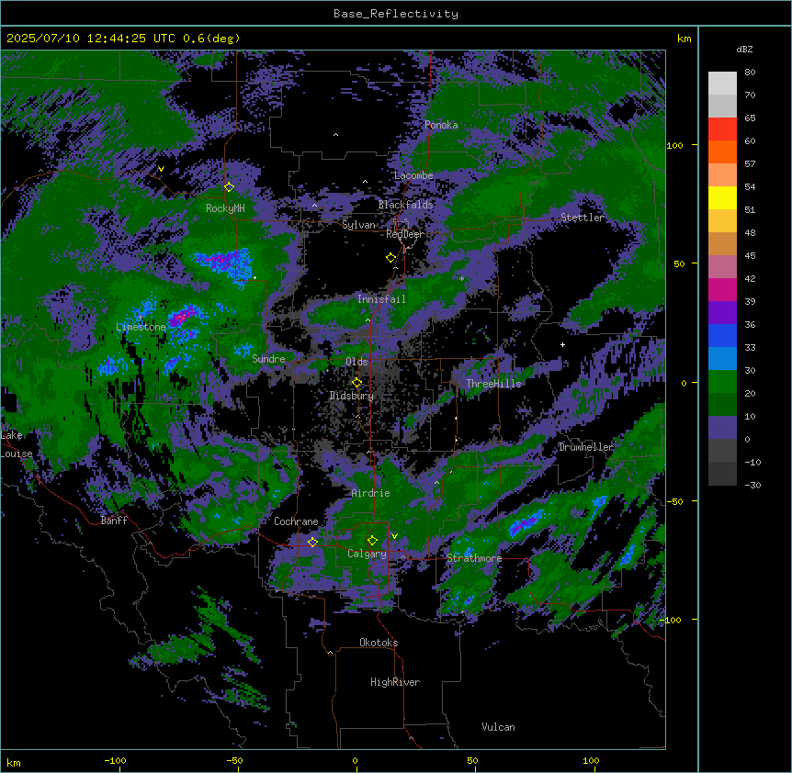Viewport: 792px width, 773px height.
Task: Click the yellow diamond marker above Calgary label
Action: coord(372,541)
